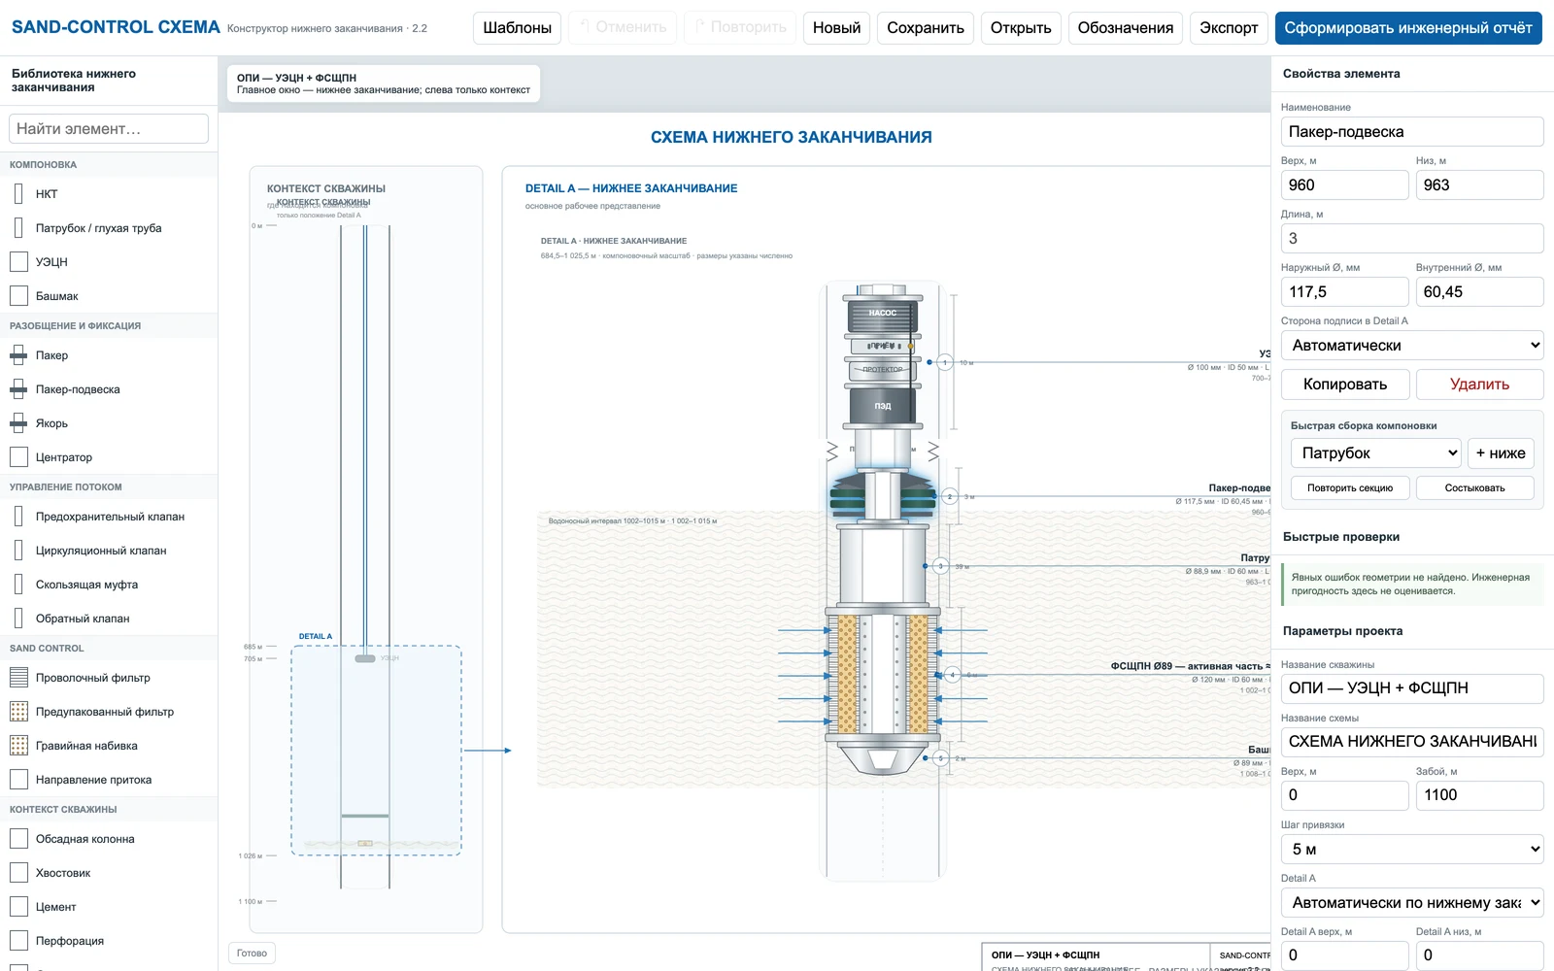Click the Наименование field Пакер-подвеска
This screenshot has width=1554, height=971.
pos(1412,132)
